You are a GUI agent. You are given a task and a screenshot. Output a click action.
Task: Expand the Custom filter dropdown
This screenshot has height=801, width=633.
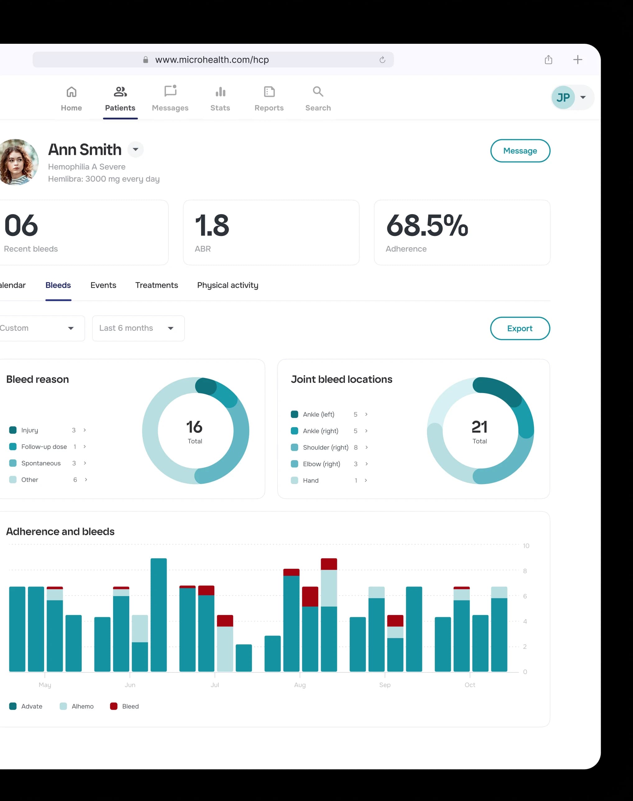click(x=41, y=328)
